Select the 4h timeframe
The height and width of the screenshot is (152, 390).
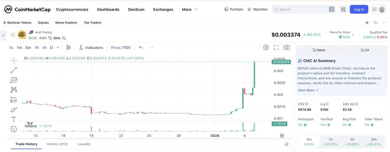click(45, 48)
